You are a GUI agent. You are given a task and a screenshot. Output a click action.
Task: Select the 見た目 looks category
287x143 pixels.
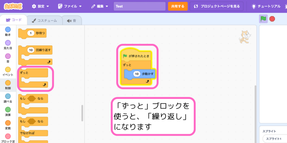coord(8,45)
